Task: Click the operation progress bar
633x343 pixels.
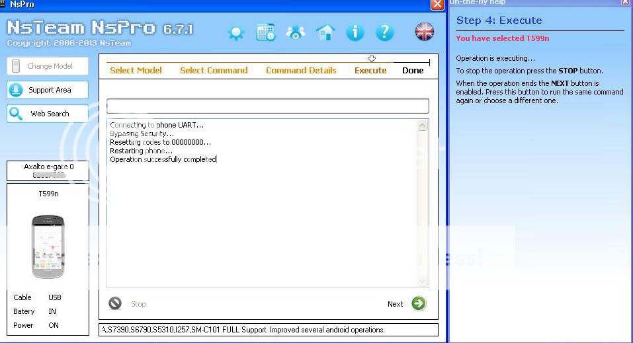Action: click(267, 106)
